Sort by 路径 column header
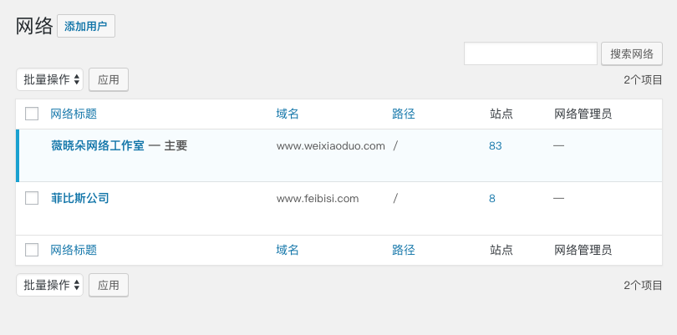The width and height of the screenshot is (677, 335). (x=404, y=114)
